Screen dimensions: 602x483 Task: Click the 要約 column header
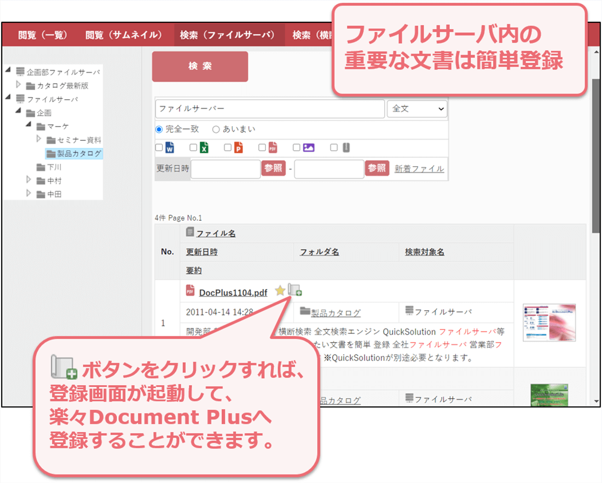(194, 270)
